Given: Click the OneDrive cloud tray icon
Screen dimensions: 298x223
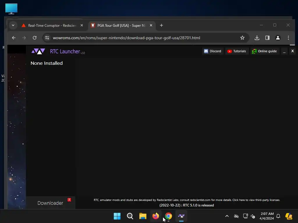Looking at the screenshot, I should (236, 216).
